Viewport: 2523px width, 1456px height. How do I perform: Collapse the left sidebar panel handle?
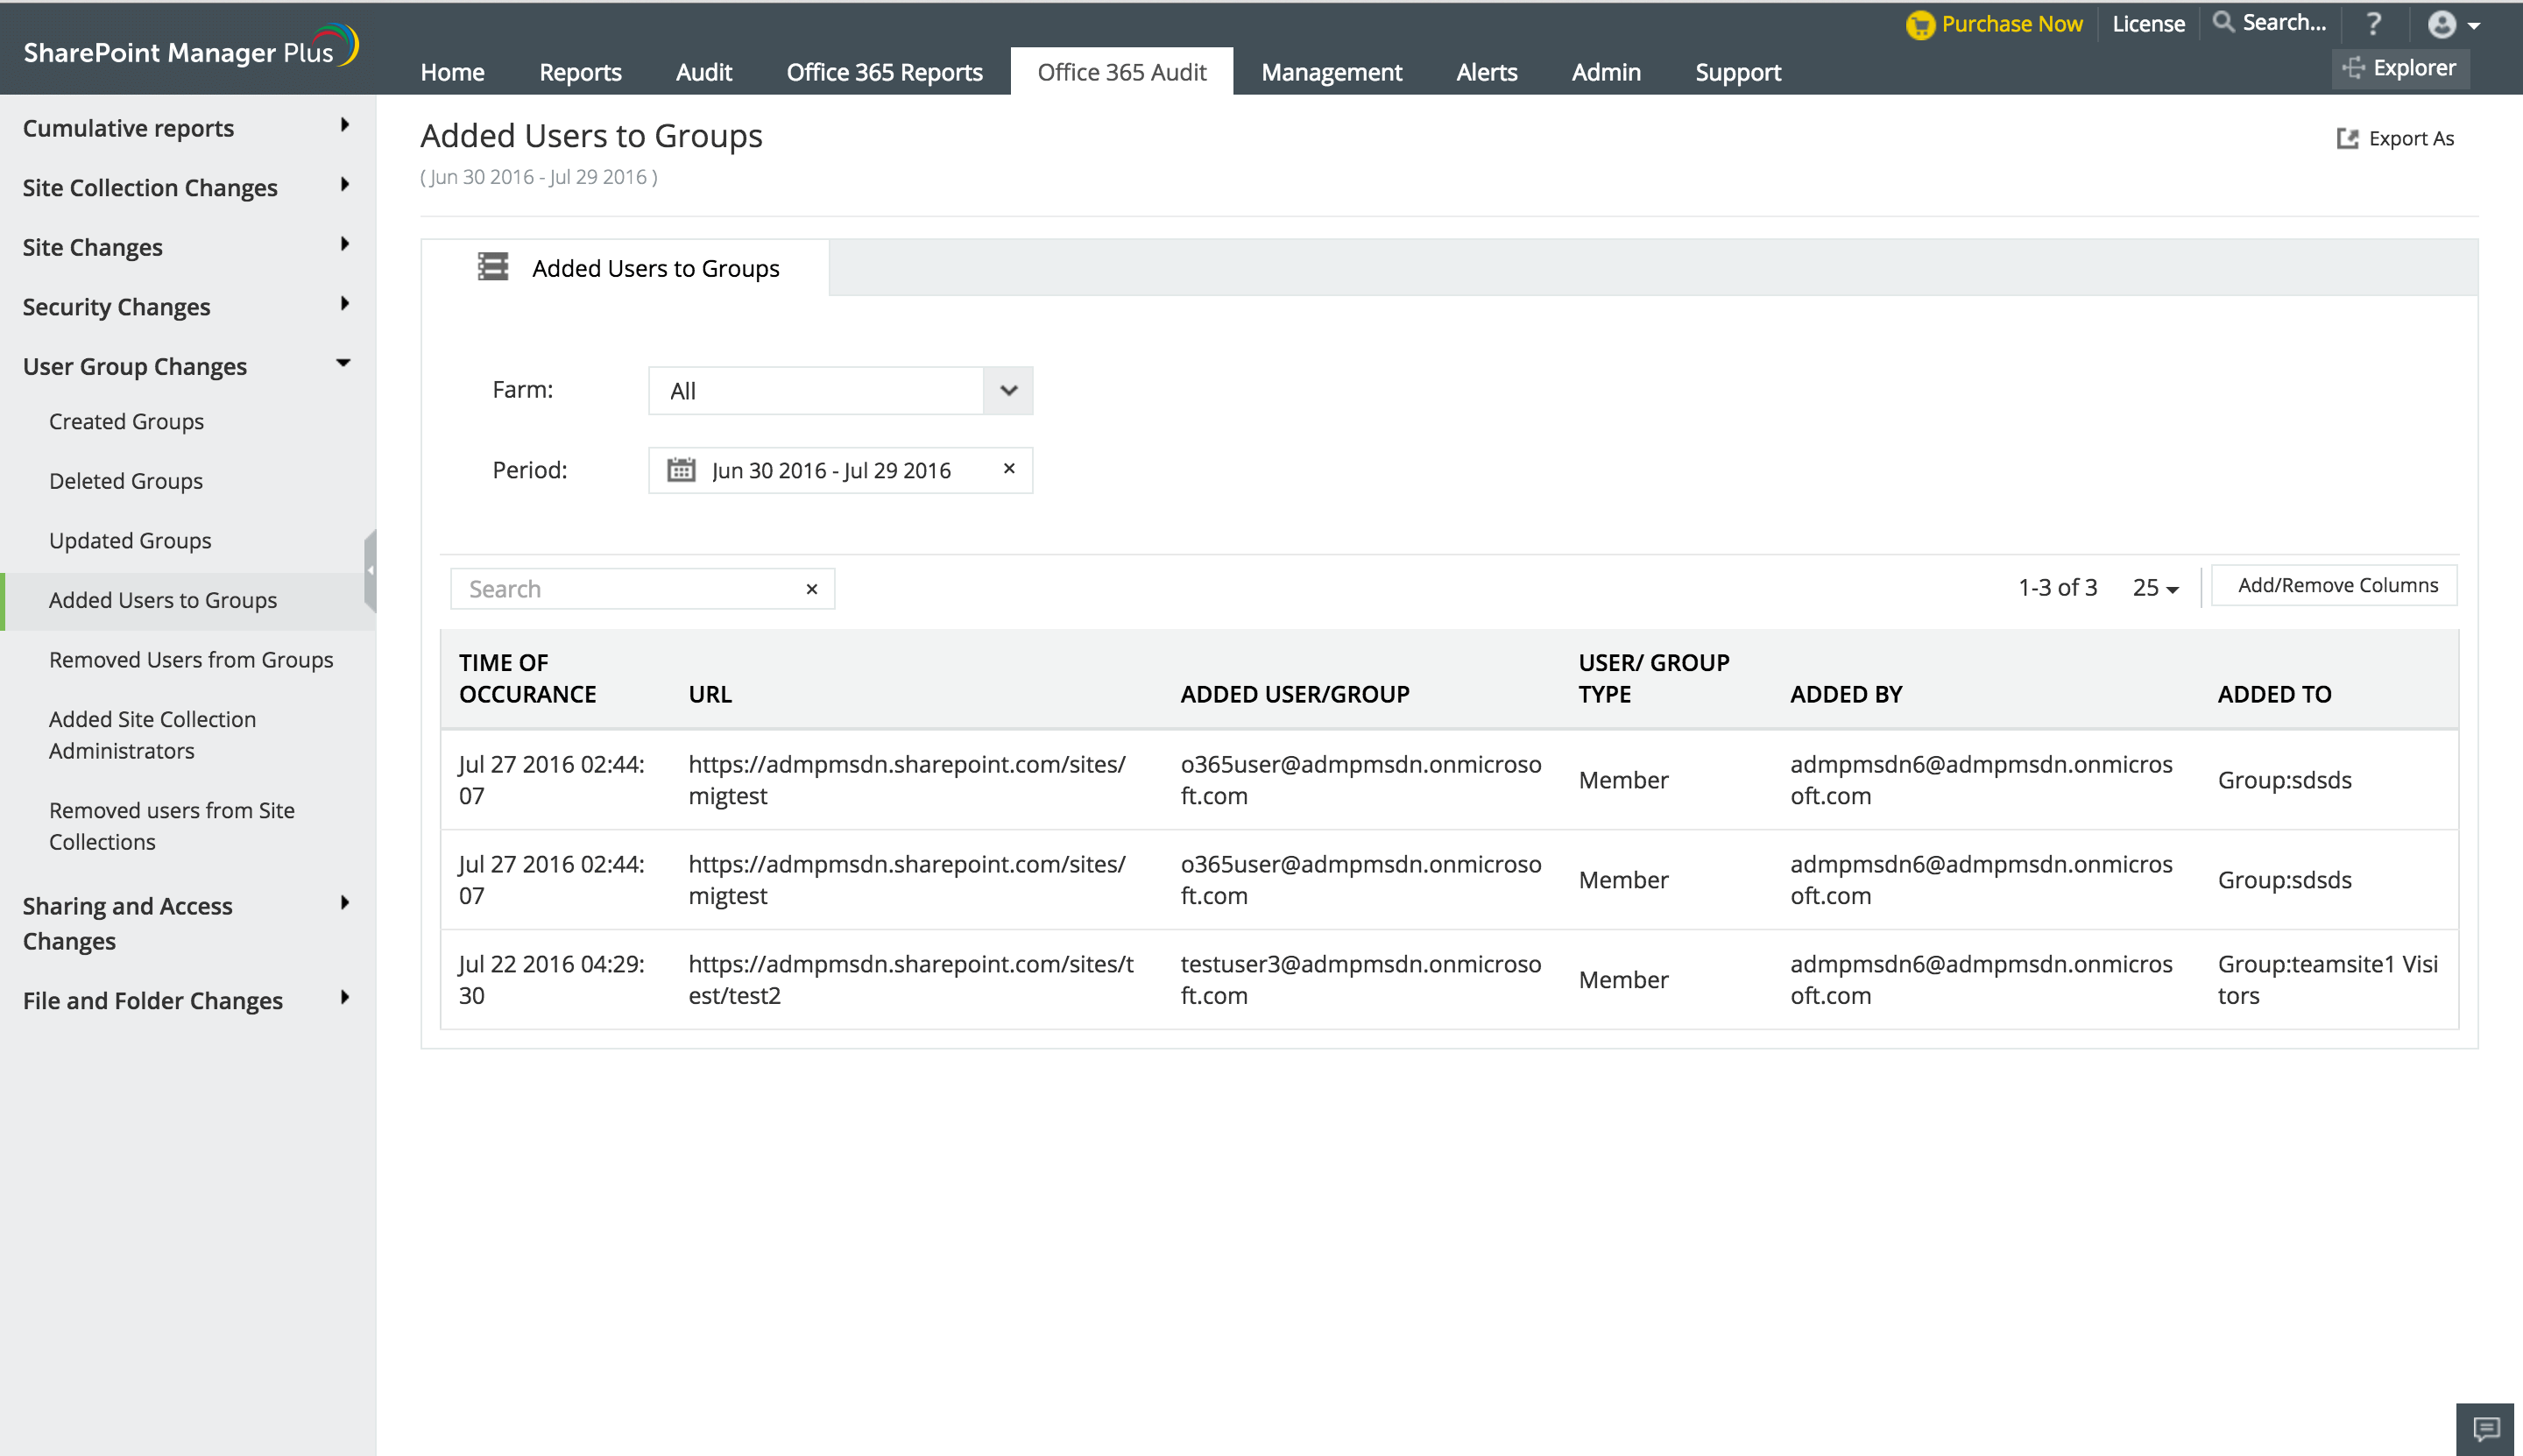coord(370,570)
